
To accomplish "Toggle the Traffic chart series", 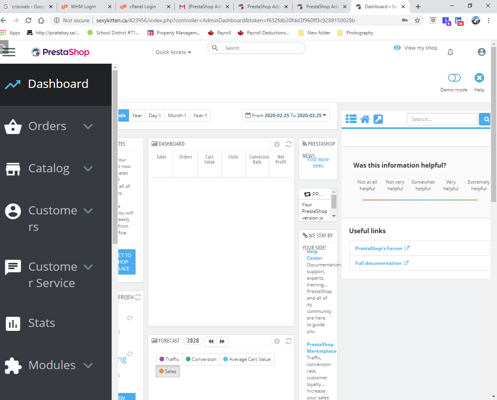I will (x=169, y=359).
